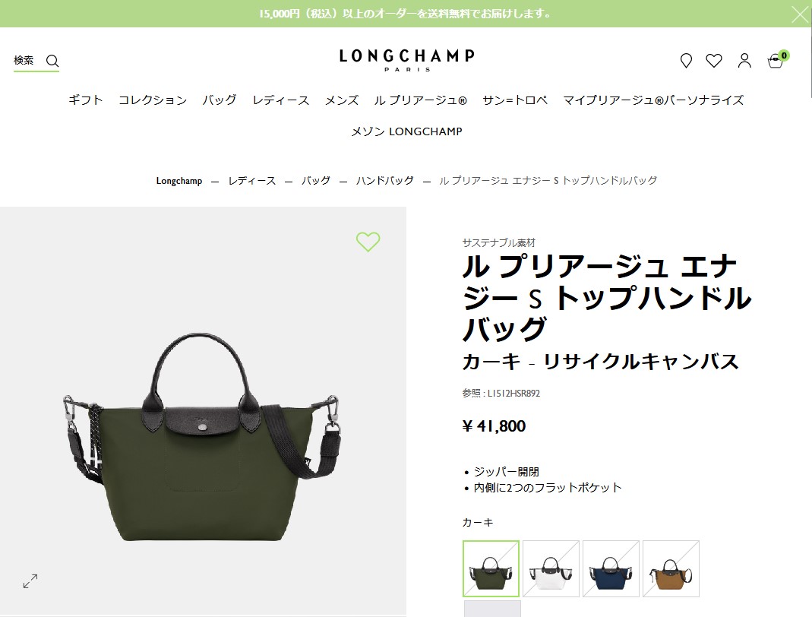Click the Longchamp Paris logo

[x=406, y=60]
